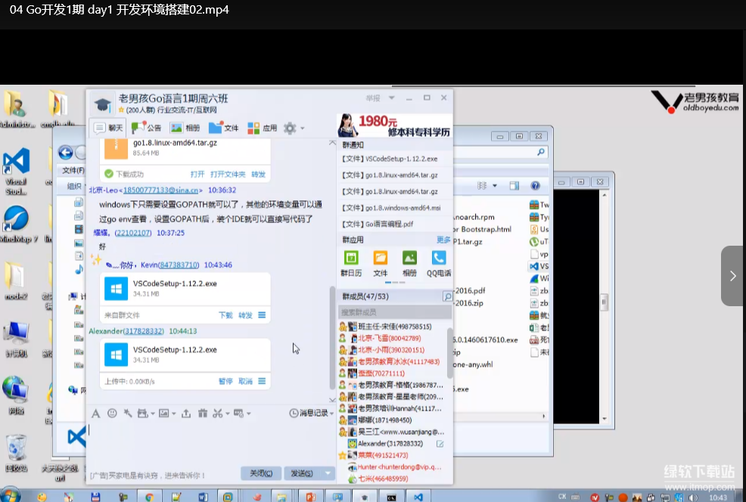Click 打开文件夹 for go1.8 download

[x=228, y=174]
